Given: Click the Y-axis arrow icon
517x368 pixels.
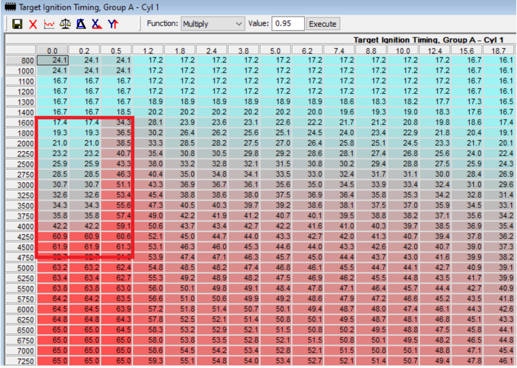Looking at the screenshot, I should point(113,24).
